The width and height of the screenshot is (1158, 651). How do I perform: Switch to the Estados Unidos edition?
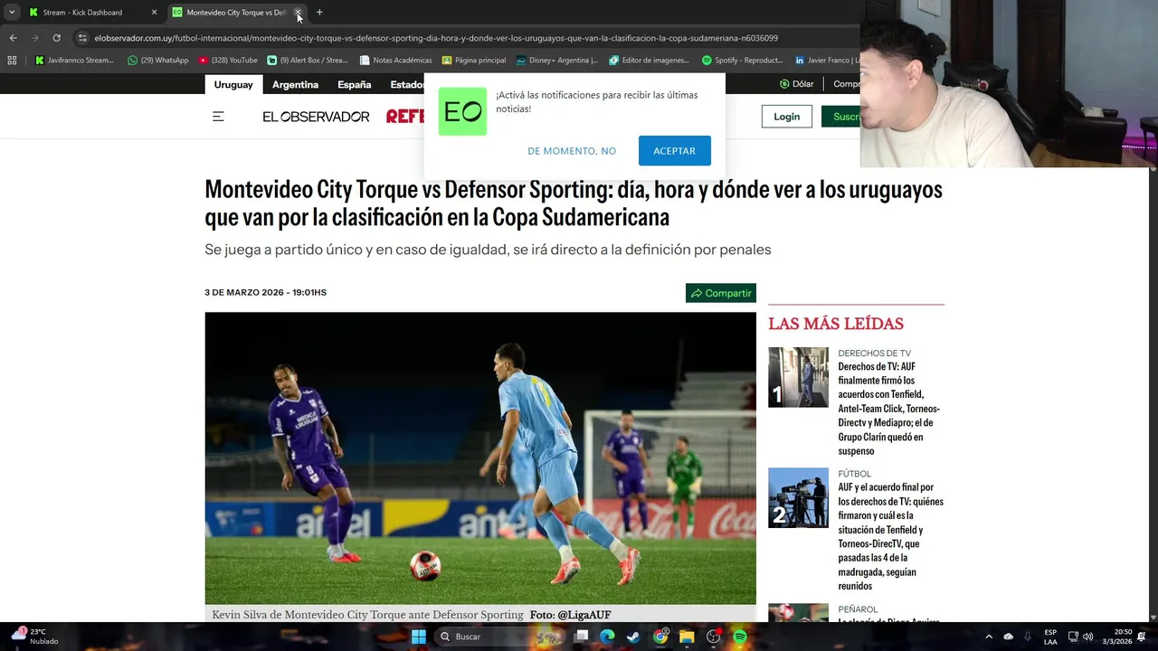pos(405,84)
